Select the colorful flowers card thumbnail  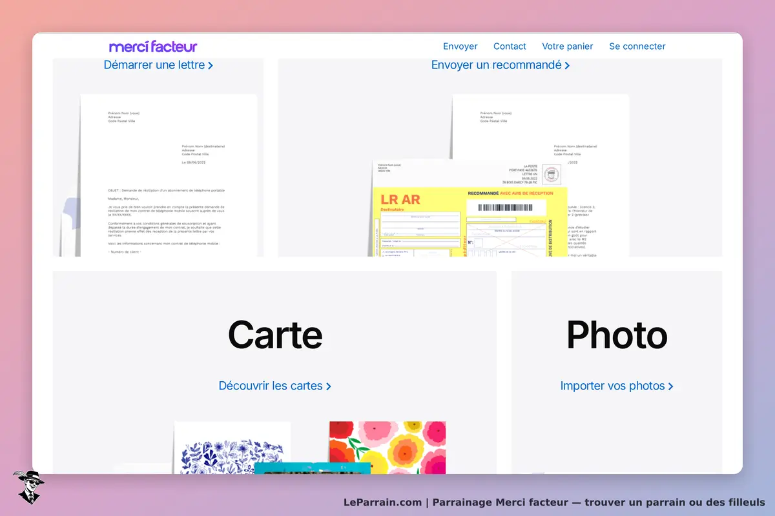387,447
